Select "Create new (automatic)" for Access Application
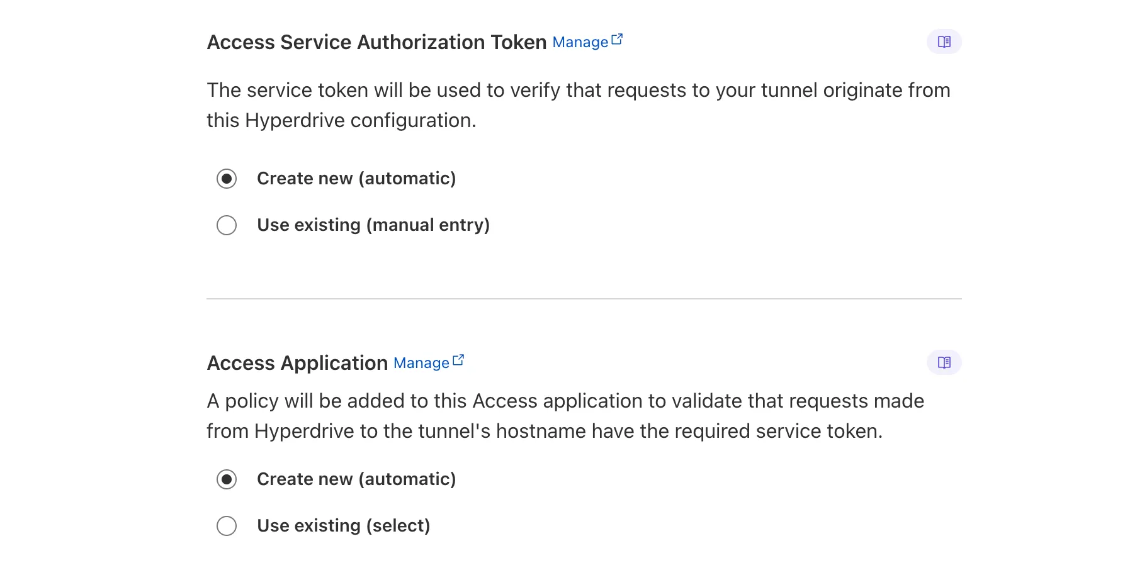Screen dimensions: 1142x580 [227, 479]
